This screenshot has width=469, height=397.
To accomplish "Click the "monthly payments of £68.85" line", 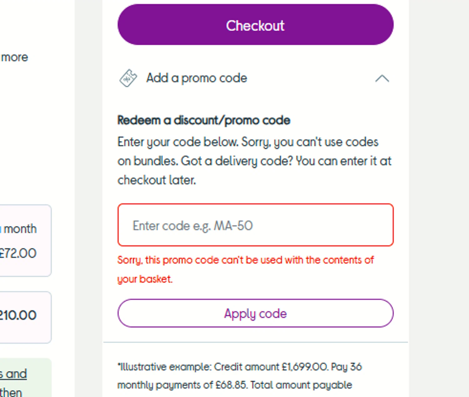I will (234, 385).
